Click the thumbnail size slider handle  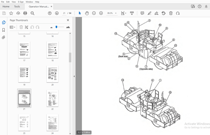coord(56,27)
